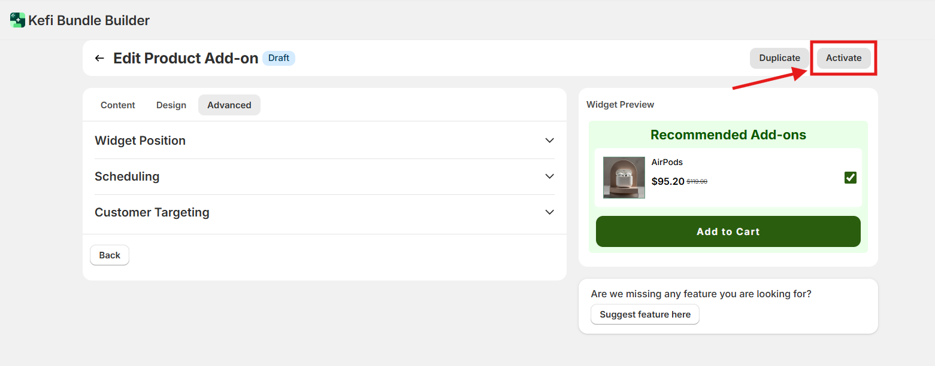This screenshot has height=366, width=935.
Task: Switch to the Content tab
Action: click(x=118, y=105)
